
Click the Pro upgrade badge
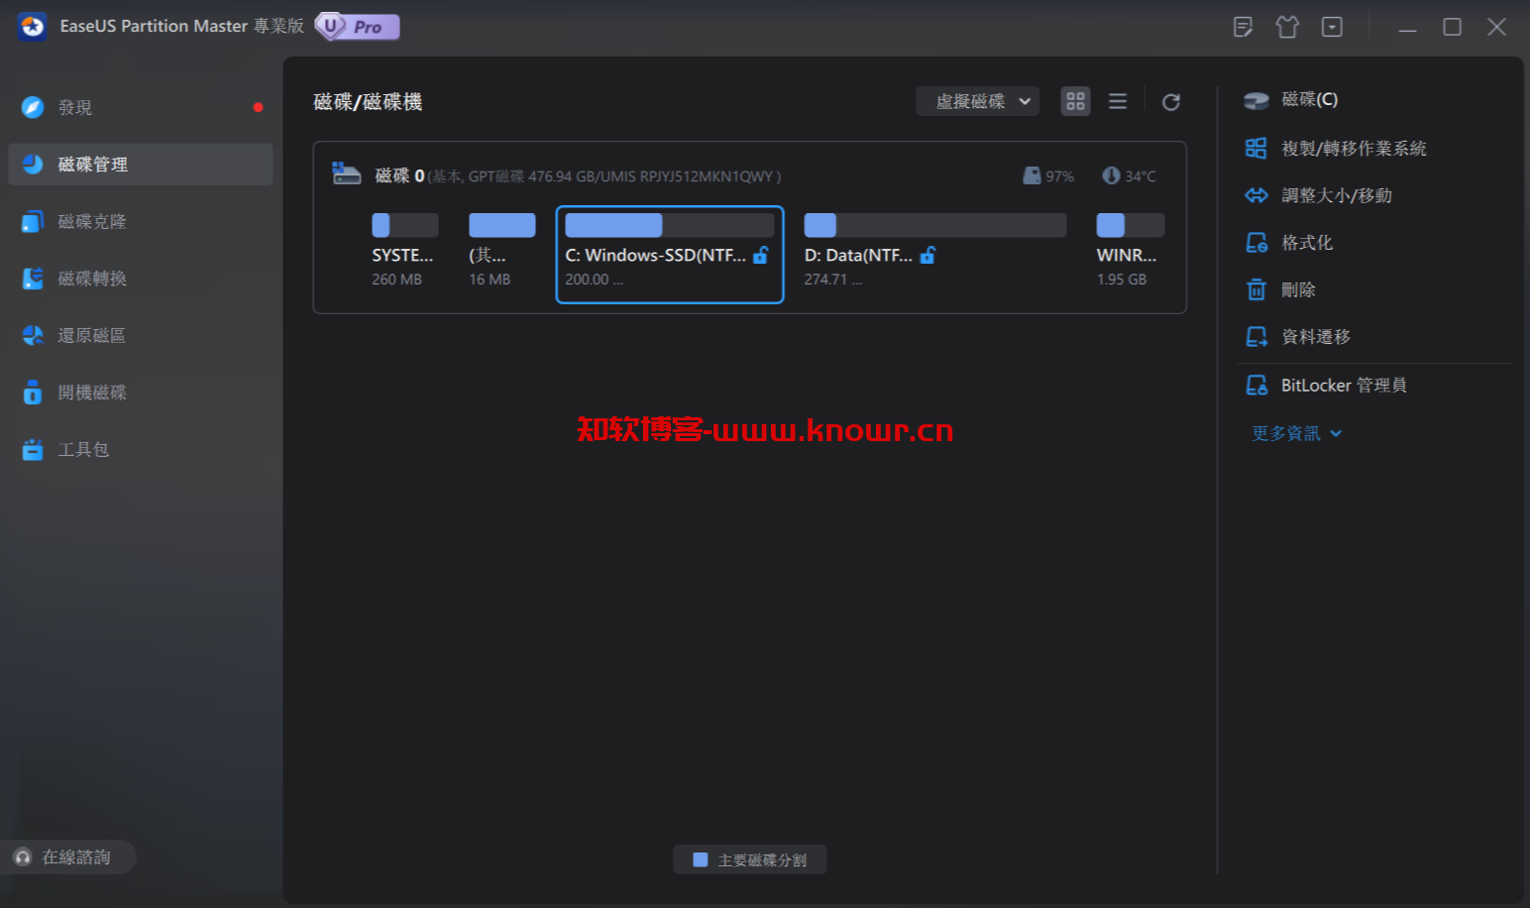[x=358, y=27]
